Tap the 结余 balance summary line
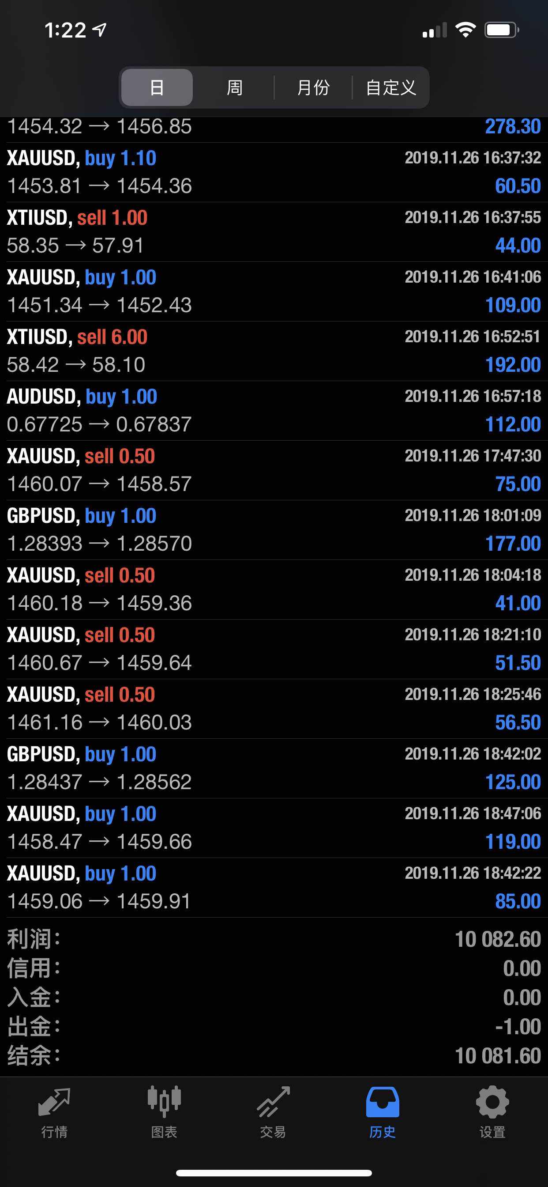The height and width of the screenshot is (1187, 548). pyautogui.click(x=274, y=1056)
